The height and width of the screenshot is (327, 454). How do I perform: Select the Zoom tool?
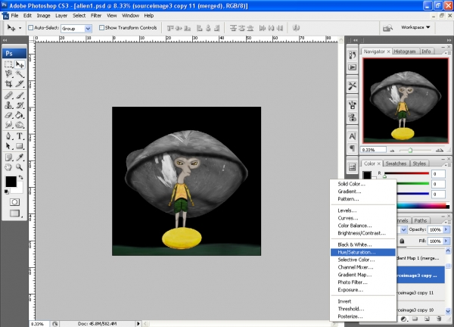tap(20, 167)
